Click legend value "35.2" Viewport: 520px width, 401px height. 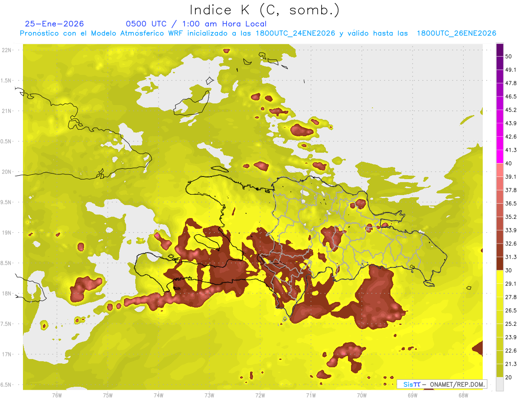(x=510, y=217)
